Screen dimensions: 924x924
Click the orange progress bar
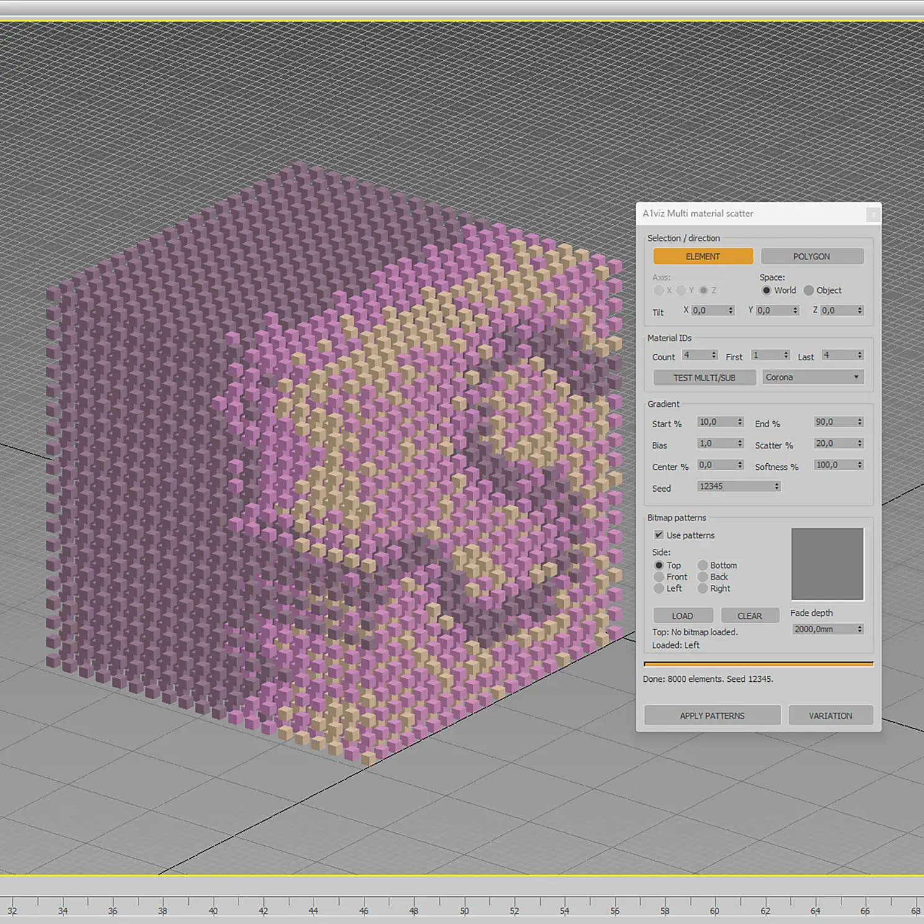coord(758,664)
